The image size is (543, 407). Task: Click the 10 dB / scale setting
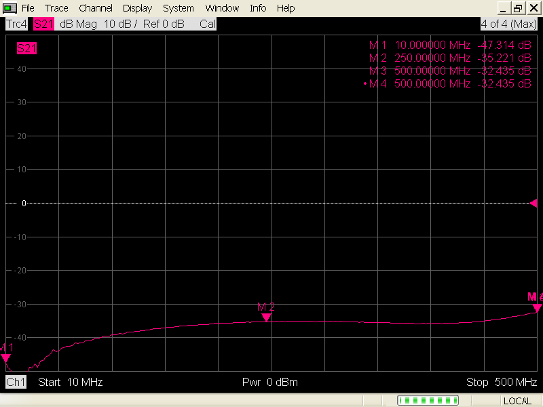tap(121, 24)
